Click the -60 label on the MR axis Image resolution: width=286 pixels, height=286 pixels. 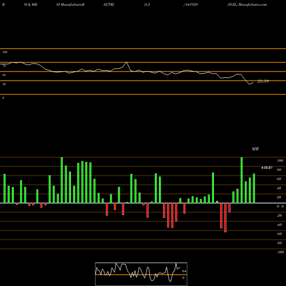point(279,234)
